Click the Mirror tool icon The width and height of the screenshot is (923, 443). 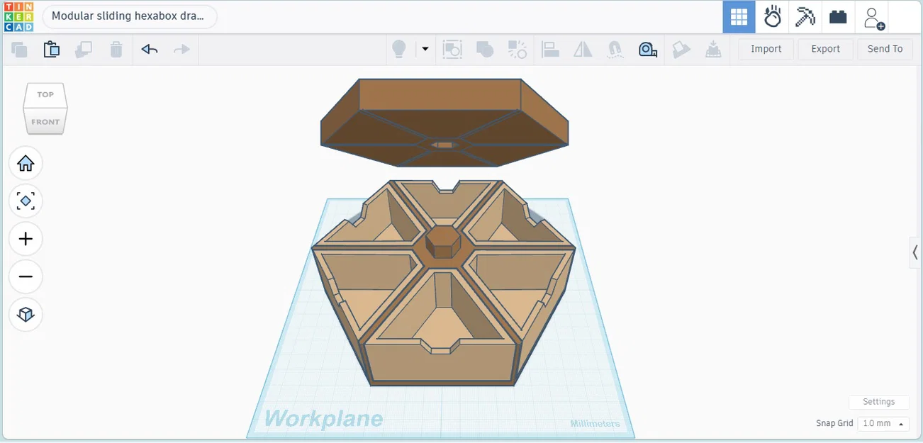(583, 50)
